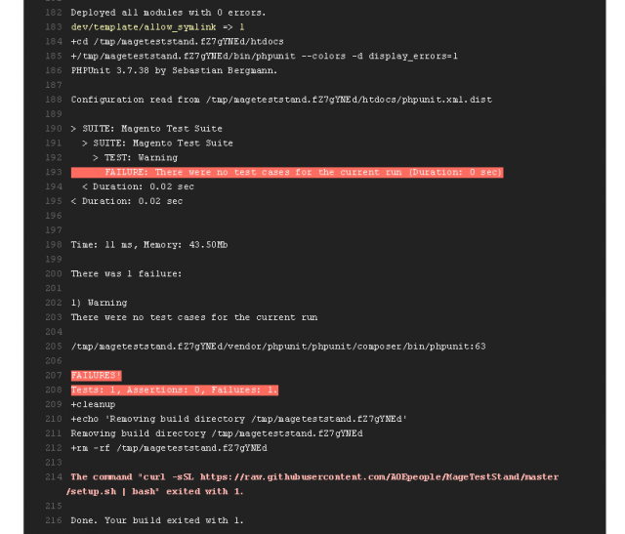
Task: Click line number 207 next to FAILURES!
Action: point(54,376)
